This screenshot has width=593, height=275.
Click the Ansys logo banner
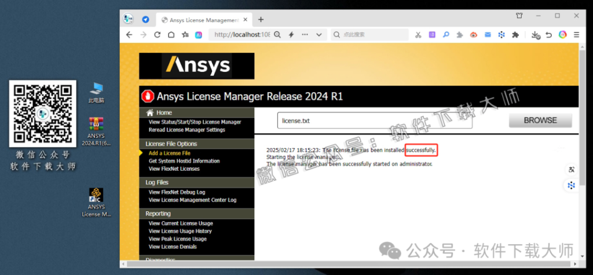click(x=197, y=66)
